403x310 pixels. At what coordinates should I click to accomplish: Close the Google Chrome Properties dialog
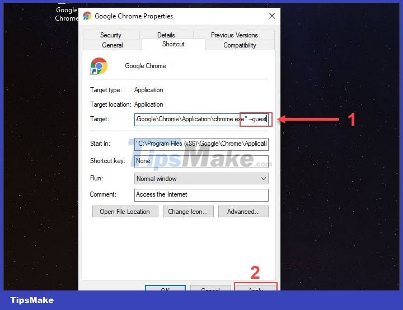pos(272,16)
